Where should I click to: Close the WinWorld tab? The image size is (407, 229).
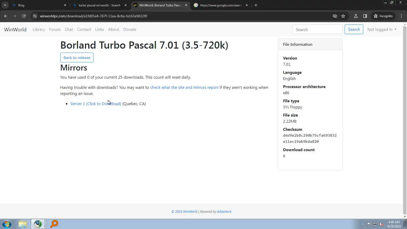tap(186, 5)
